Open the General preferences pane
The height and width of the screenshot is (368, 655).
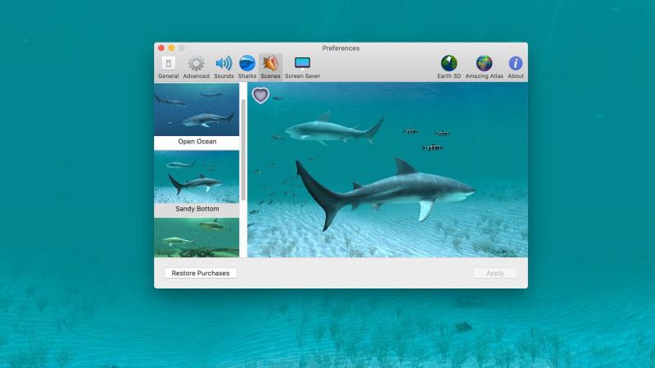[169, 67]
